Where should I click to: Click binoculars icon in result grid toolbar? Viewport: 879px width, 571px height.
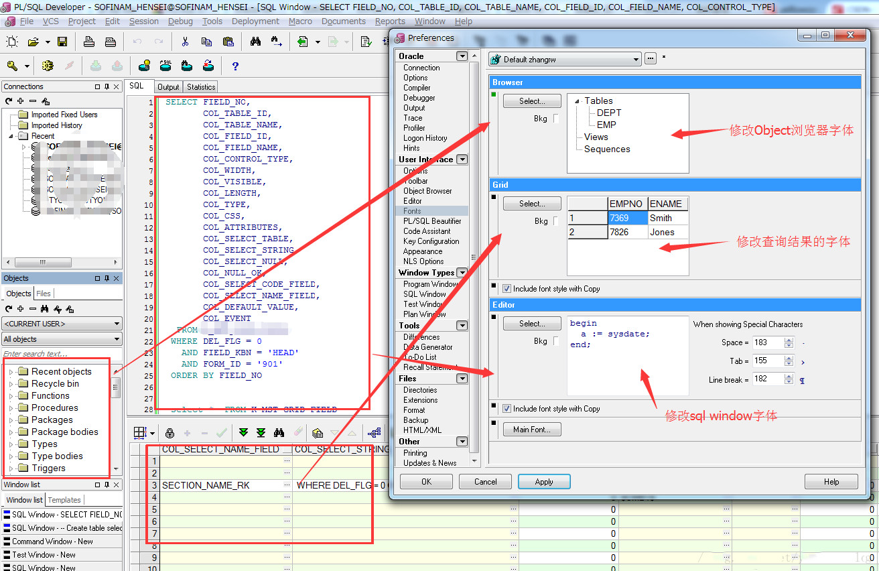[x=279, y=433]
